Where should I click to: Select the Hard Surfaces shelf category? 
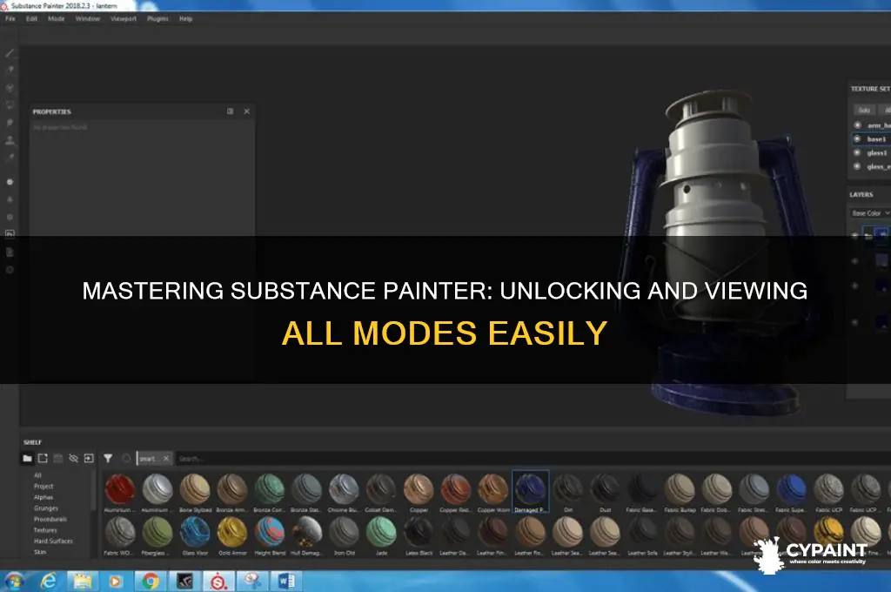pyautogui.click(x=53, y=542)
